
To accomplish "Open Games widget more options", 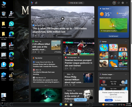I will (126, 41).
